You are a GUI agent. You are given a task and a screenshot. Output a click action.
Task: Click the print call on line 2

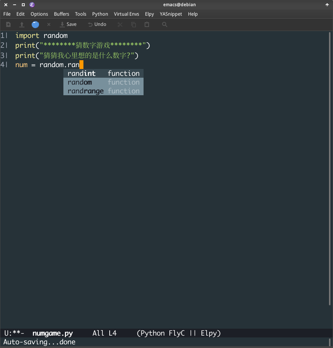point(25,46)
